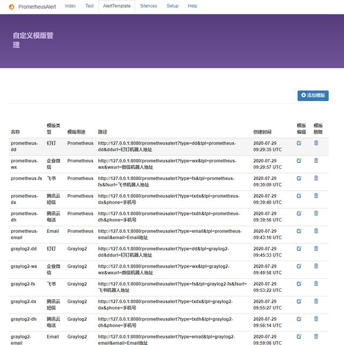
Task: Open the Help tab
Action: (x=192, y=6)
